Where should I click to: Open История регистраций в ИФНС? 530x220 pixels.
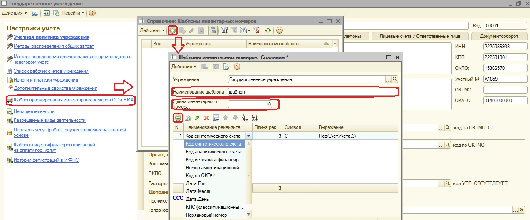click(x=46, y=160)
